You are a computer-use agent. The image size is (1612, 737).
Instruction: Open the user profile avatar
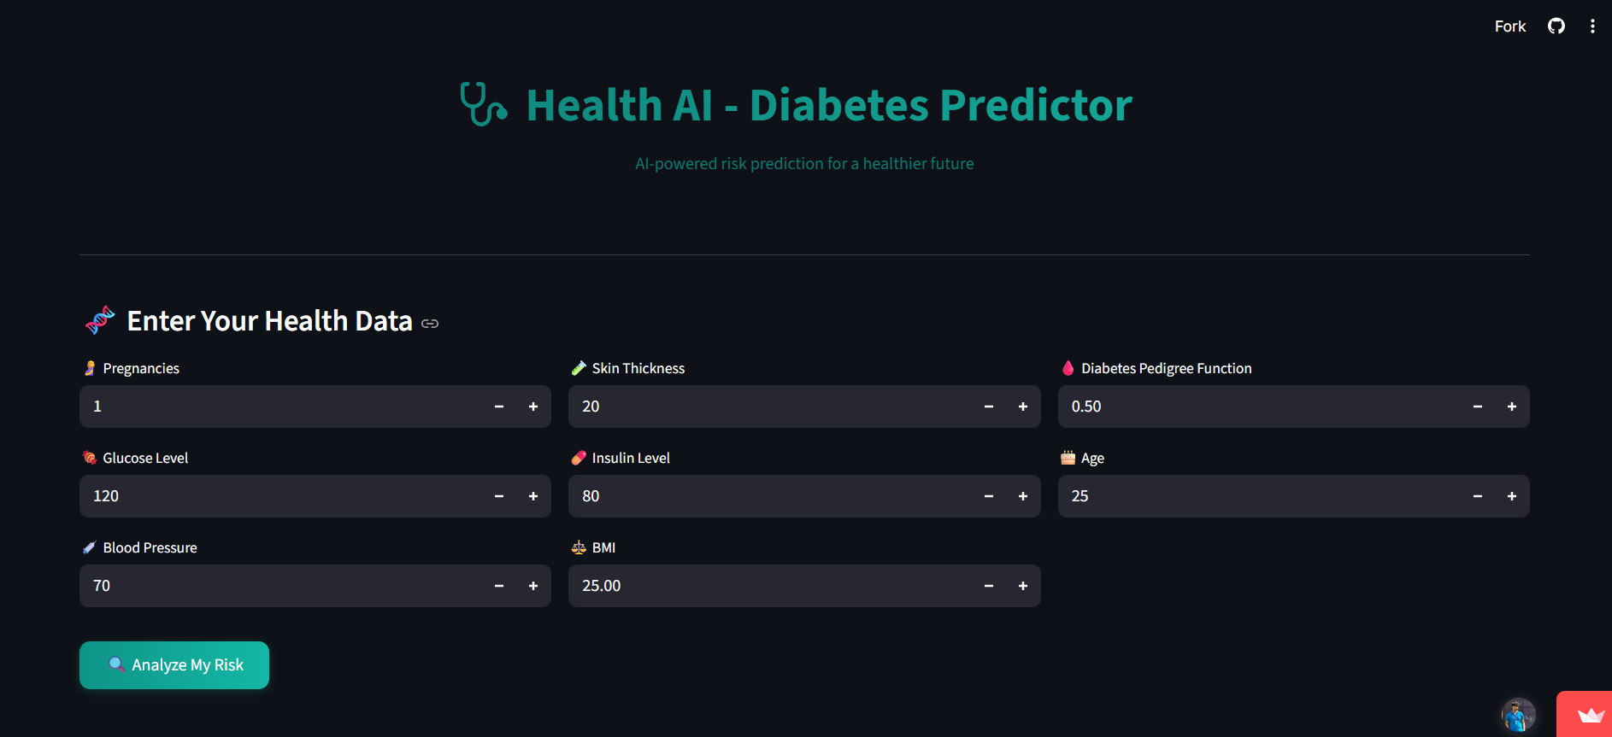click(1518, 715)
